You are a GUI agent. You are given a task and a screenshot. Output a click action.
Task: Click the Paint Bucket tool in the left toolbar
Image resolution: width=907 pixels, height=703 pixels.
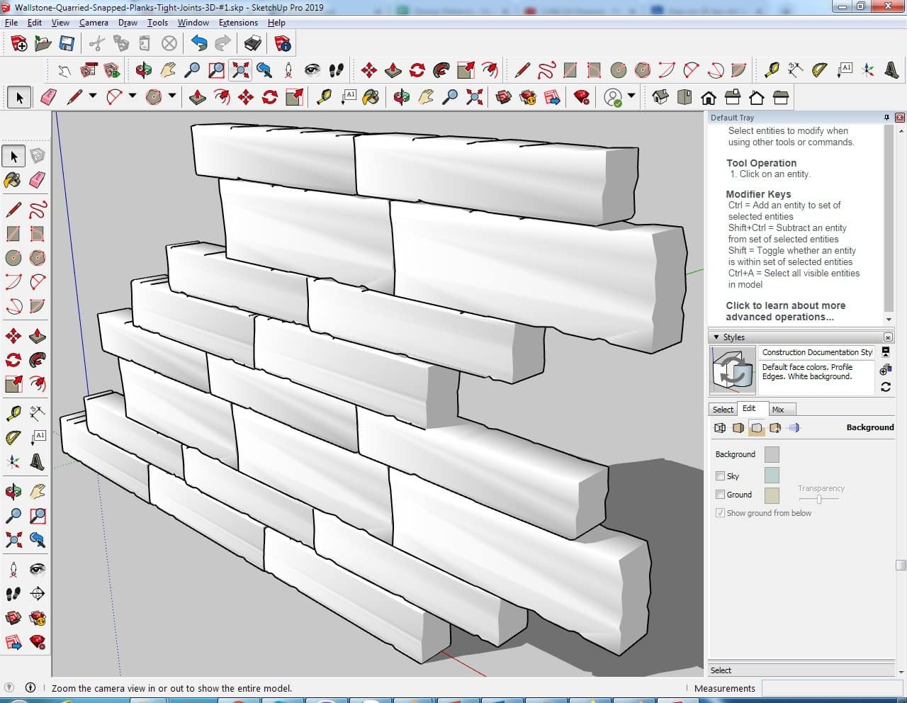click(x=13, y=180)
